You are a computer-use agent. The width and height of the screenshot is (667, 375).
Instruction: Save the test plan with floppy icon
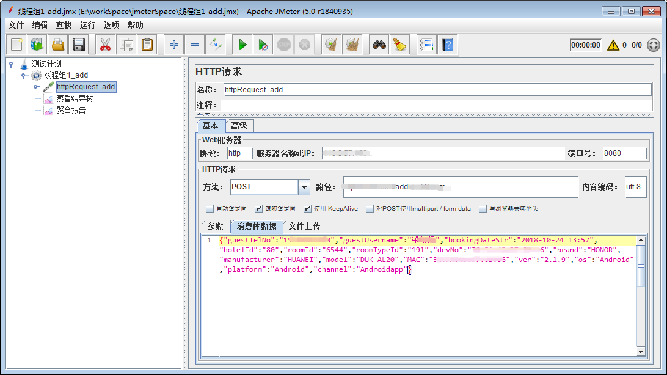(x=79, y=45)
